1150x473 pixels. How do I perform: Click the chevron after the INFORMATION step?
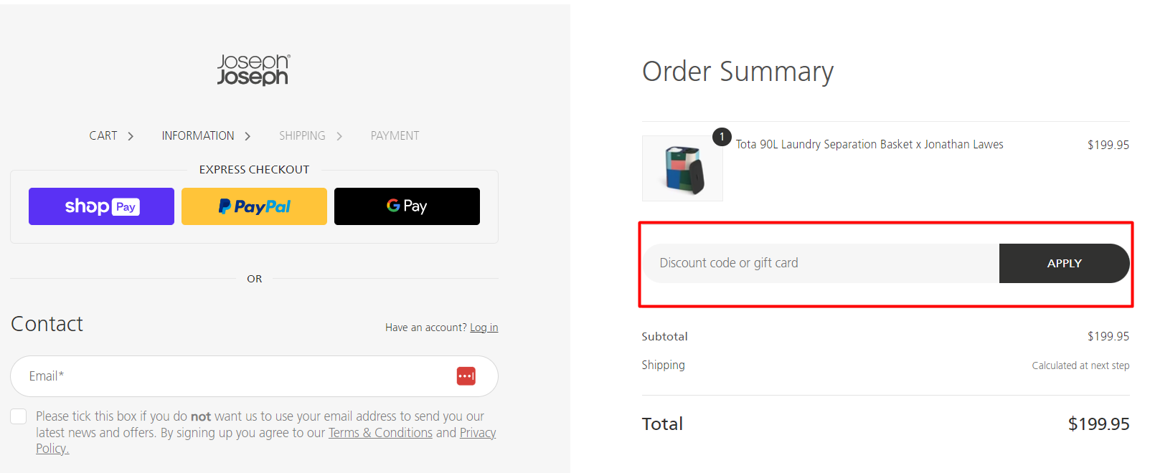[247, 135]
